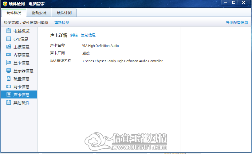Open 内存信息 in the sidebar
The width and height of the screenshot is (252, 154).
pos(19,55)
